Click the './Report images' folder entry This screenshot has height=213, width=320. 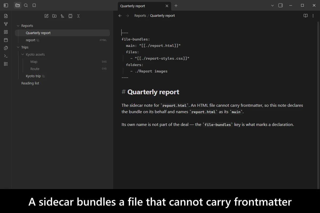tap(151, 71)
